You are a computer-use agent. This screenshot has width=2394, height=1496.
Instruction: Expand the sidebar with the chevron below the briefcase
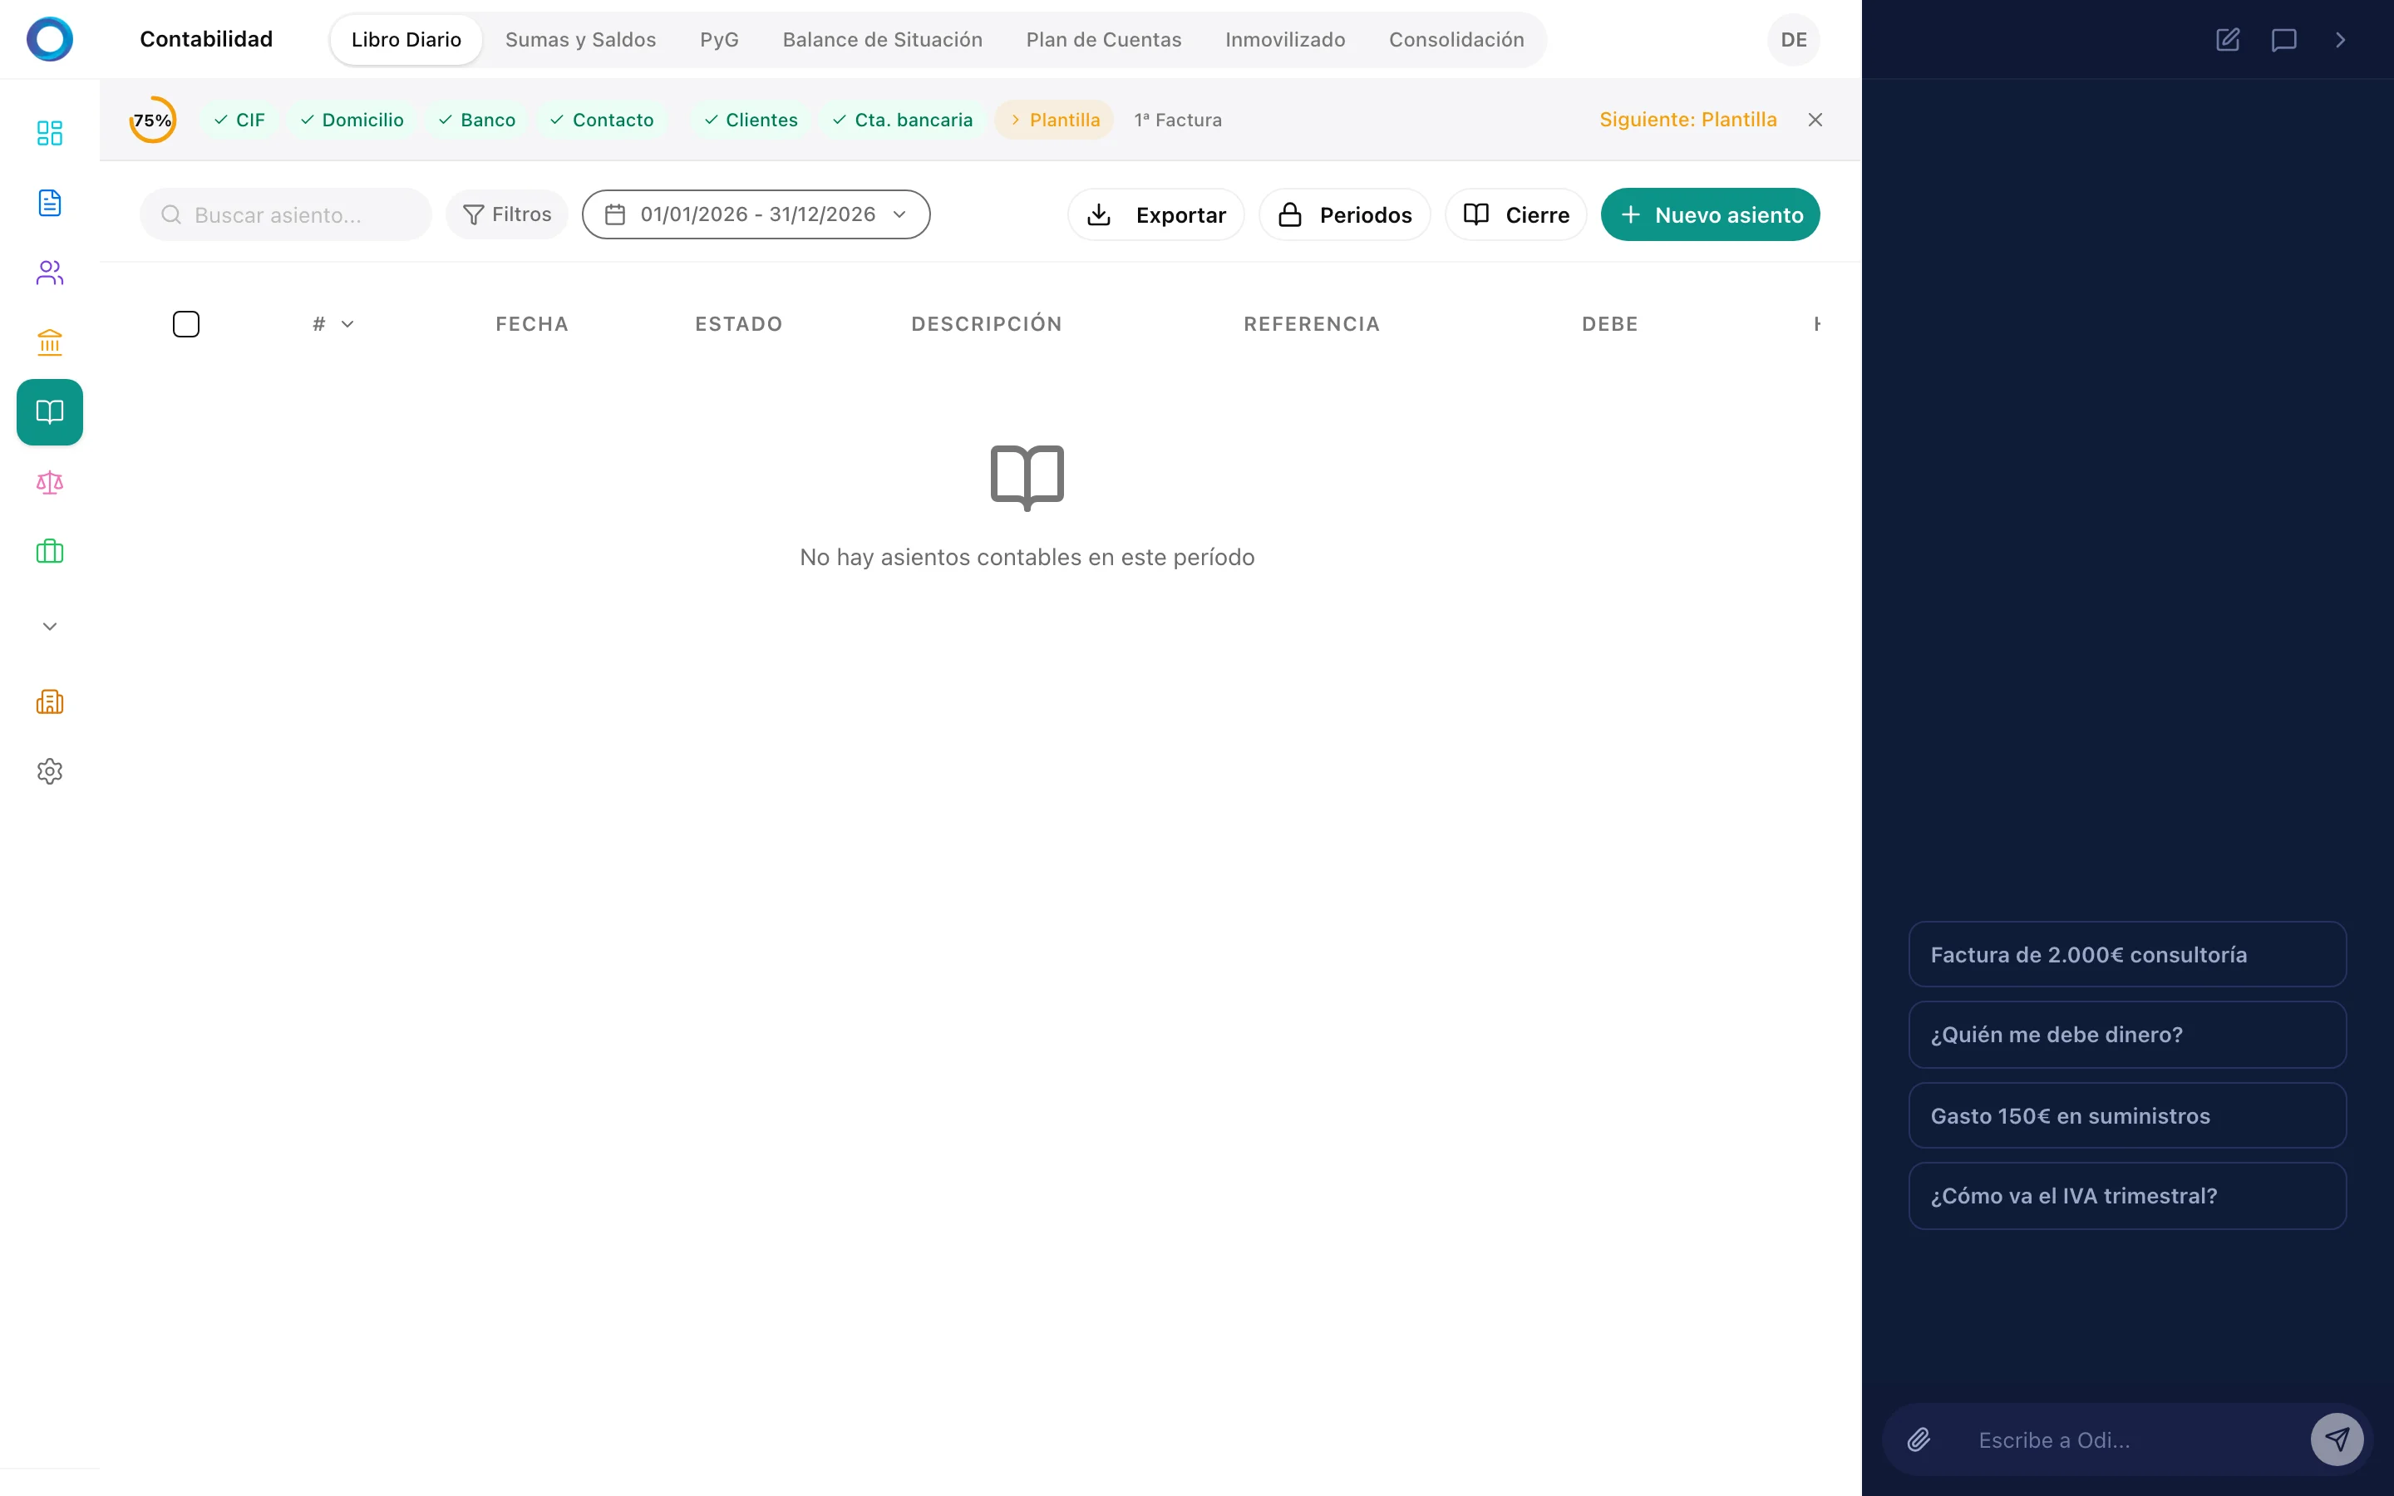(x=50, y=627)
